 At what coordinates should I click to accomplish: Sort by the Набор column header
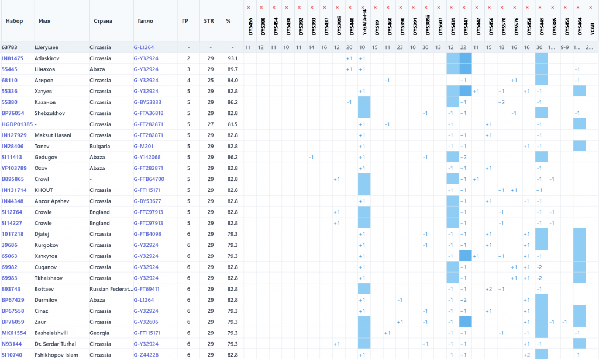15,21
